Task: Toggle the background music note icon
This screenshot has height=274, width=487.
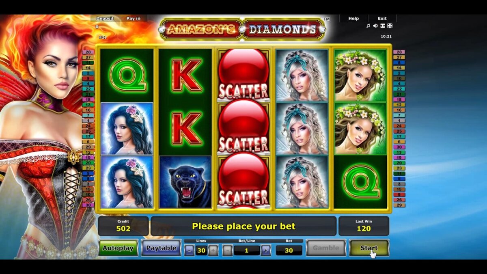Action: pyautogui.click(x=368, y=26)
